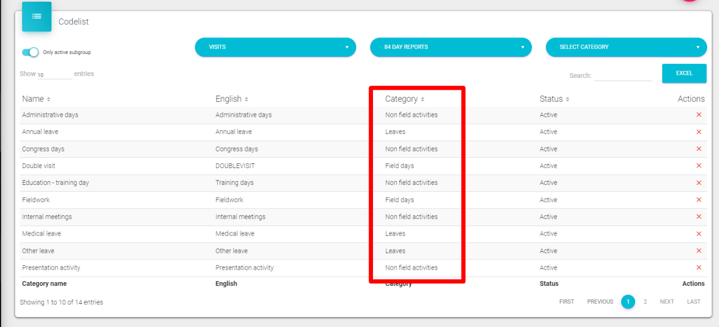Open the Visits dropdown
719x327 pixels.
point(275,47)
